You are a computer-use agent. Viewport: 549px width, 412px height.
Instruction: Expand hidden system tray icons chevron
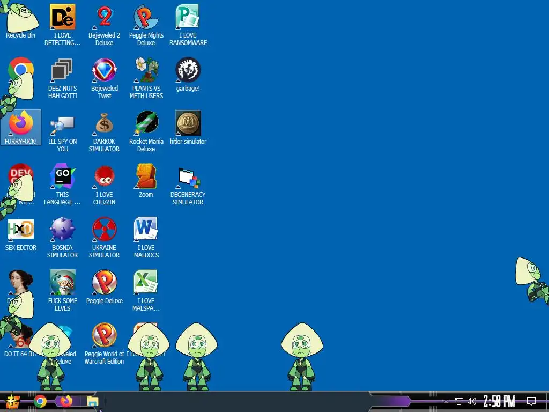(x=446, y=401)
